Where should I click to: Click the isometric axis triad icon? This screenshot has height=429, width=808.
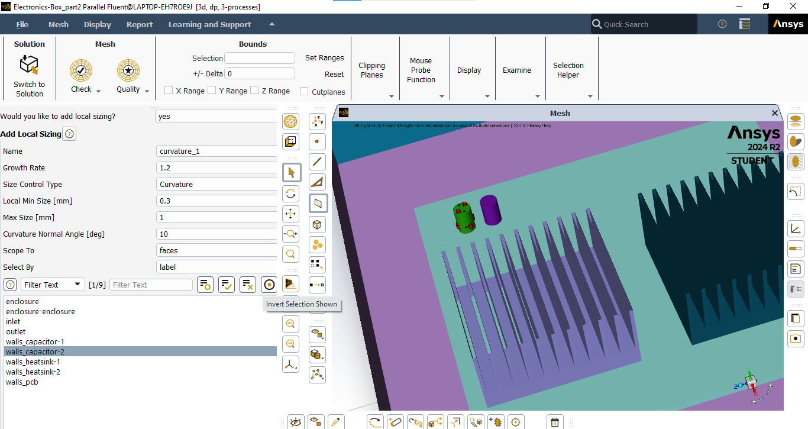[x=290, y=364]
